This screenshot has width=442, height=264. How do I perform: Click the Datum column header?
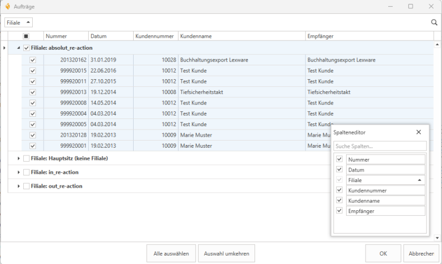click(110, 36)
